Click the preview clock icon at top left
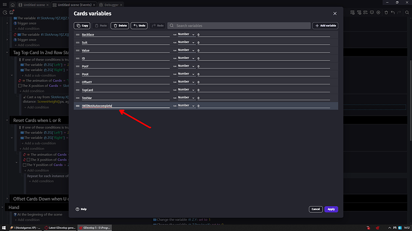 [5, 13]
